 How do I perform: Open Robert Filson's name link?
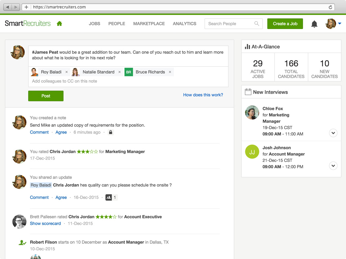click(44, 242)
